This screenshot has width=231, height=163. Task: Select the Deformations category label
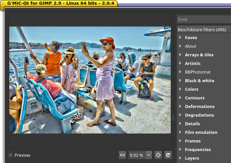tap(200, 106)
